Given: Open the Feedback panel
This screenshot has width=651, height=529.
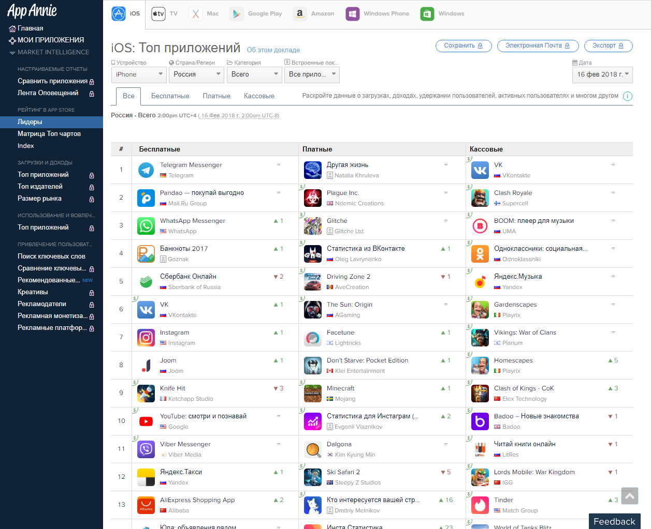Looking at the screenshot, I should 614,521.
